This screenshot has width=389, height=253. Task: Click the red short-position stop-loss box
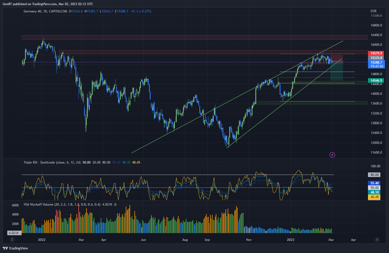pyautogui.click(x=336, y=58)
